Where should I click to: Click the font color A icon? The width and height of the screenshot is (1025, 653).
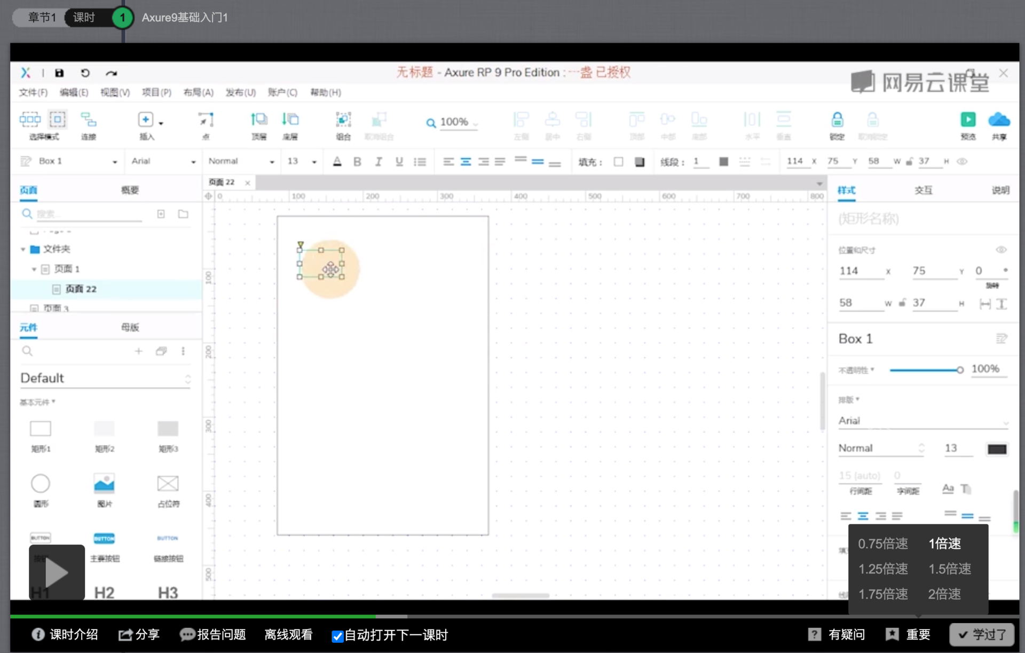337,161
